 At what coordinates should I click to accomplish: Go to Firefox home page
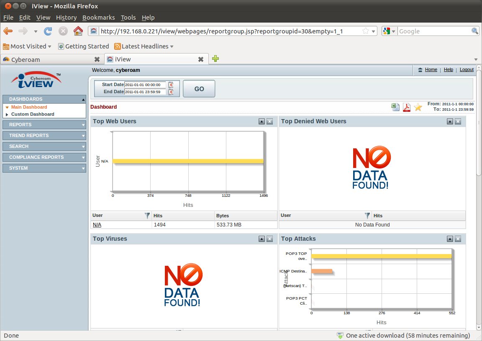[x=78, y=31]
